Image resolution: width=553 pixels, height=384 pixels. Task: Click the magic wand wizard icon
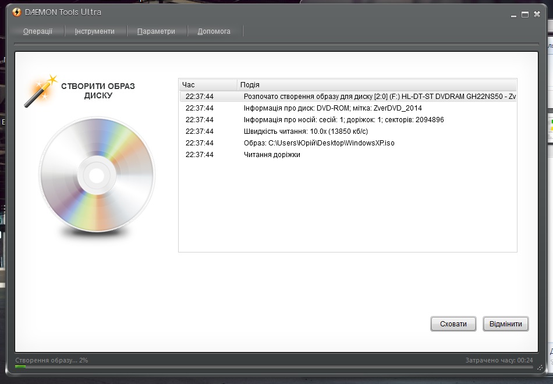(40, 91)
